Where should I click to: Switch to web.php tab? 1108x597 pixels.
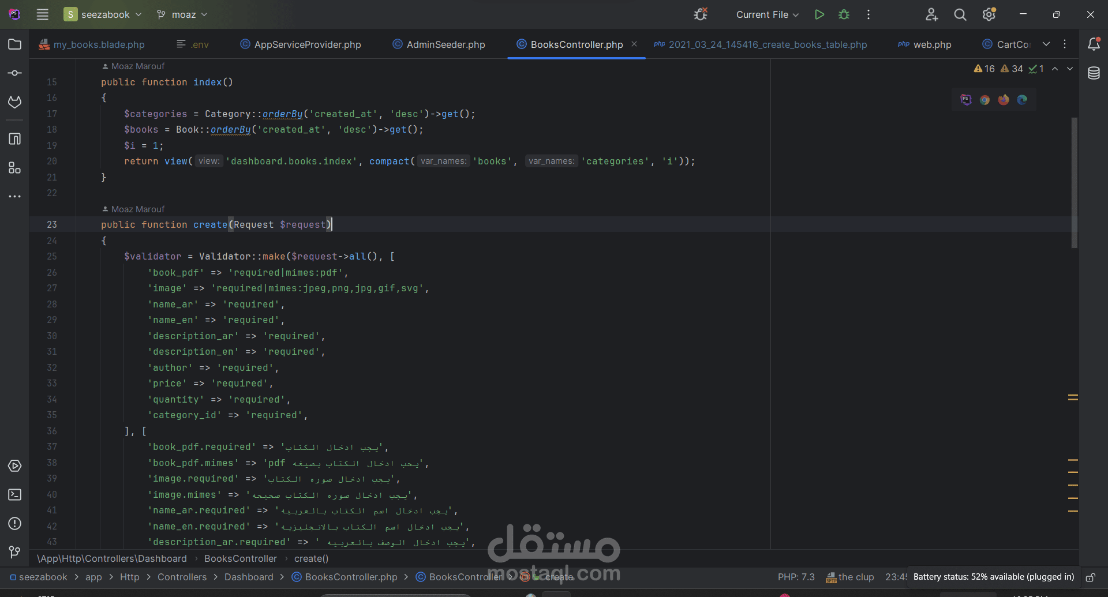pyautogui.click(x=924, y=44)
